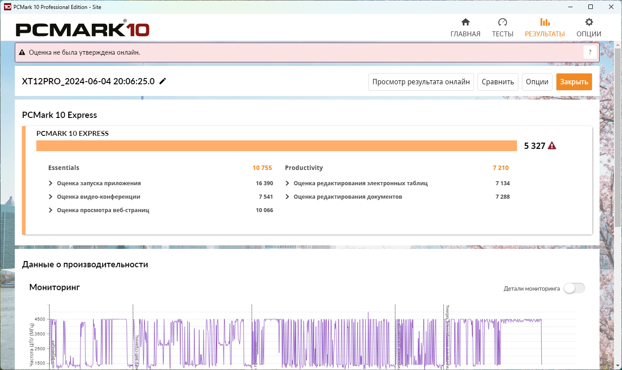The image size is (622, 370).
Task: Close the PCMark 10 window
Action: click(x=611, y=7)
